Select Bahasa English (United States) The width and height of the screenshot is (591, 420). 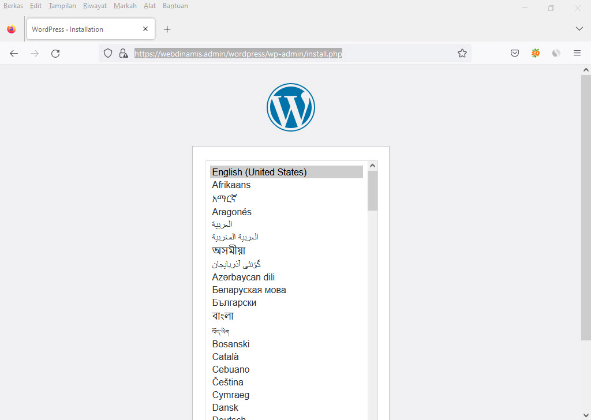(259, 171)
